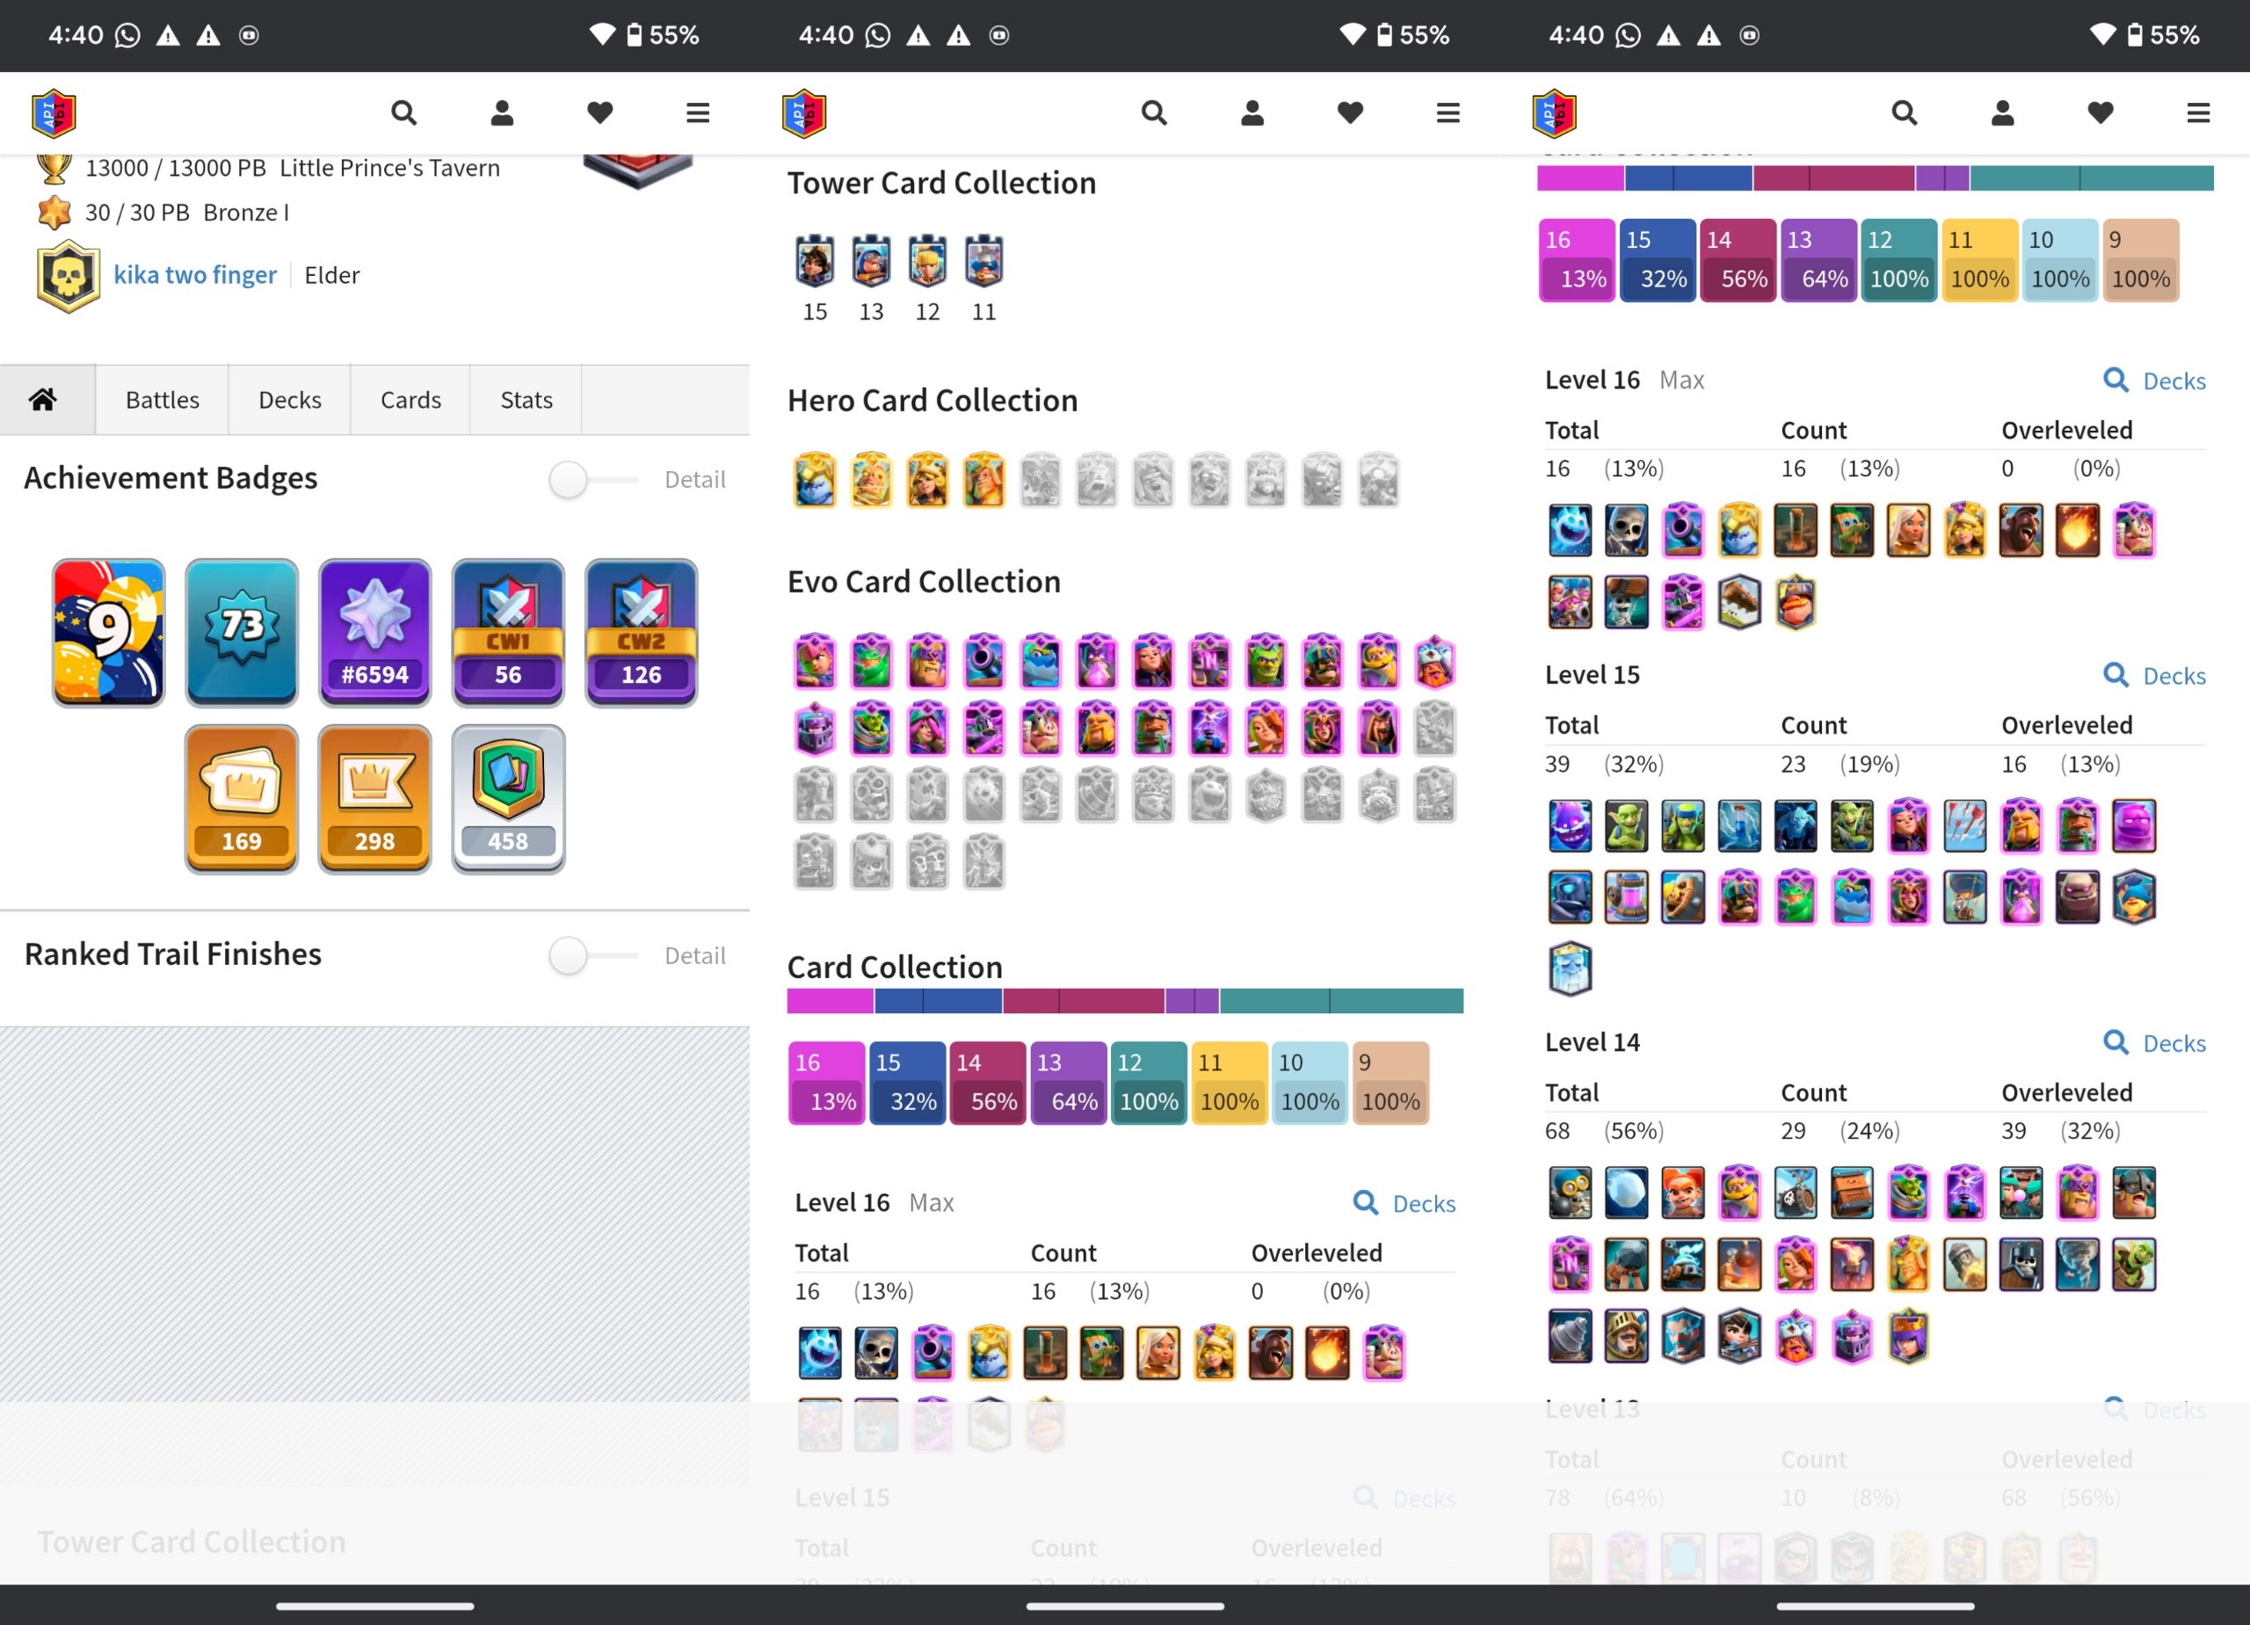Viewport: 2250px width, 1625px height.
Task: Open profile icon on the left screen header
Action: (x=502, y=113)
